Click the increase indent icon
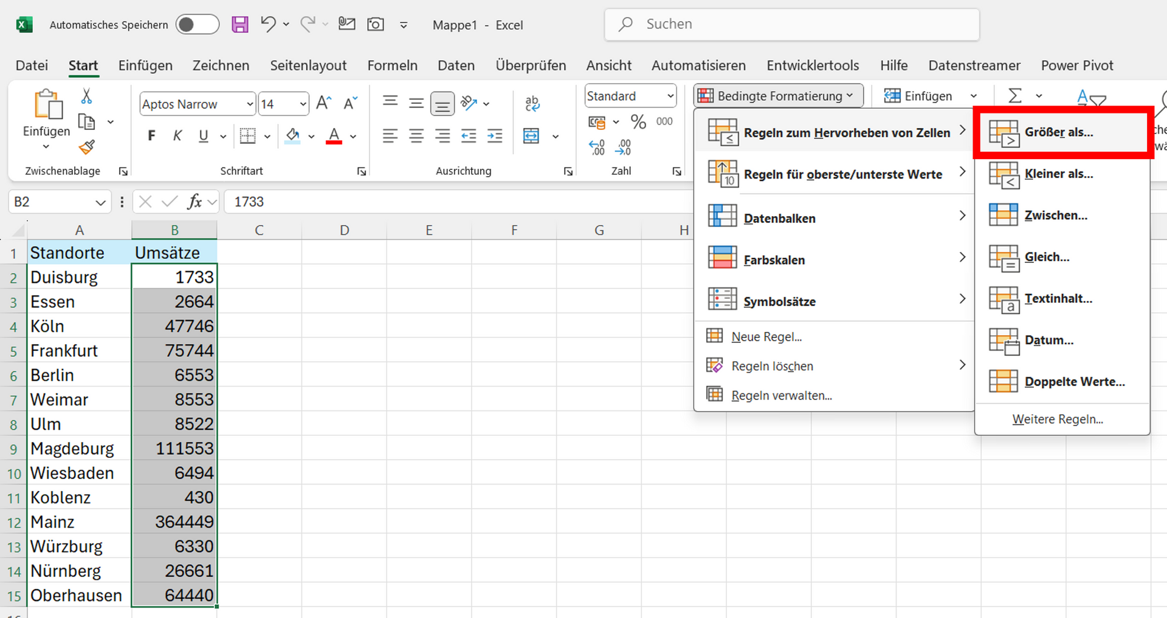 pos(495,135)
